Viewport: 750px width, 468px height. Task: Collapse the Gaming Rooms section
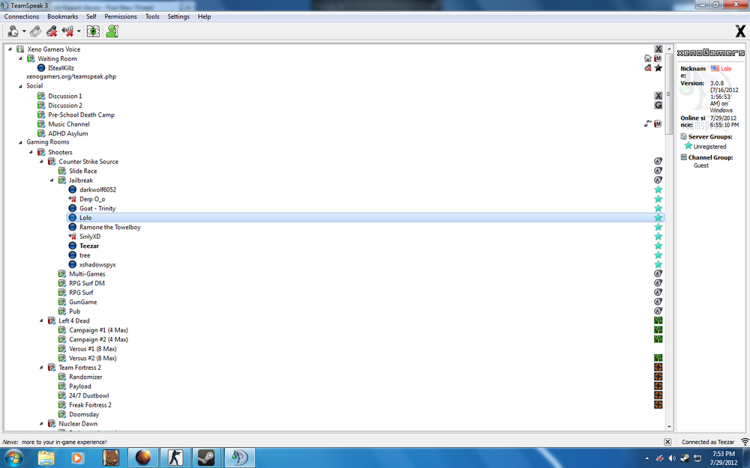tap(20, 142)
